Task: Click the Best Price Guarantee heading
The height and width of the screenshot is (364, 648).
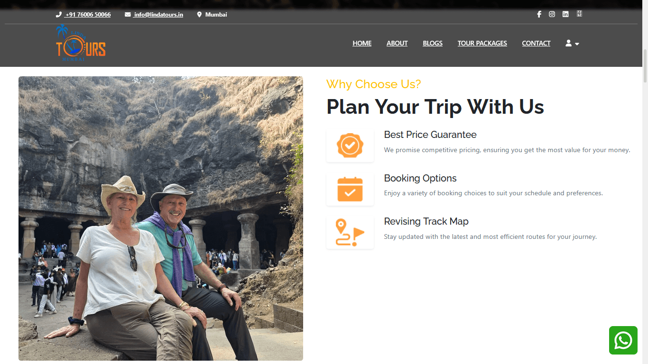Action: (430, 135)
